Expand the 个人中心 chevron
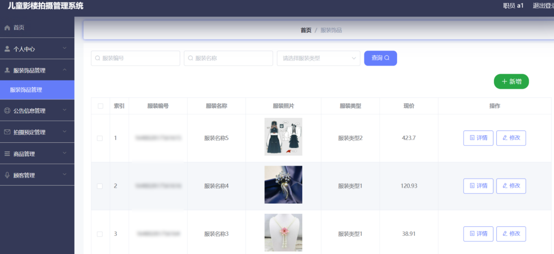 point(64,48)
